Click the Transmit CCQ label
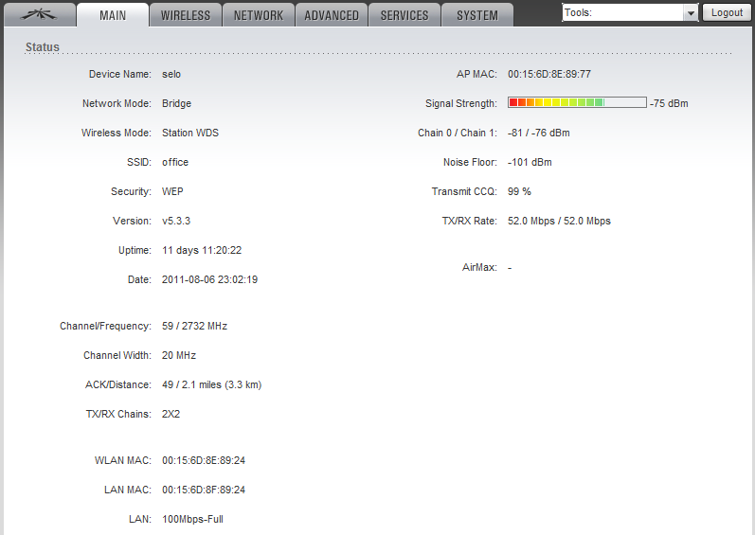The image size is (755, 535). click(464, 191)
